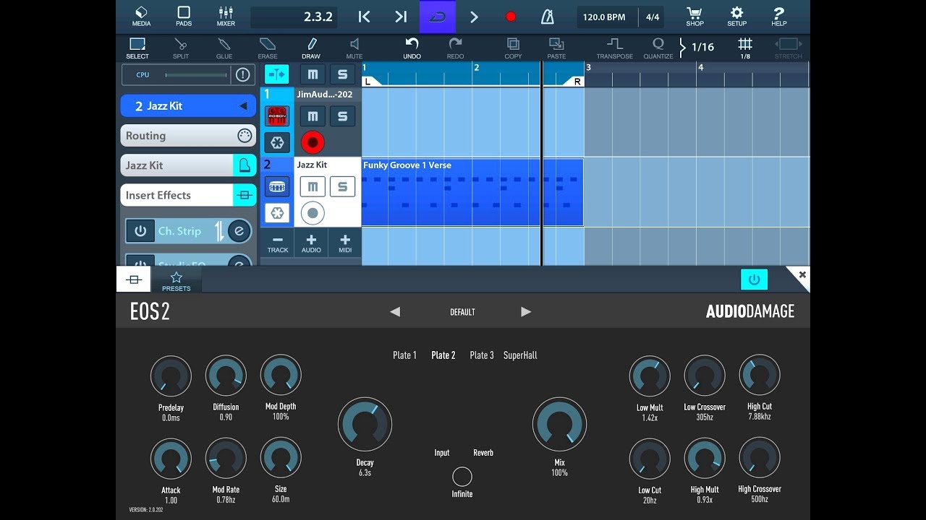926x520 pixels.
Task: Toggle cycle loop playback
Action: 438,17
